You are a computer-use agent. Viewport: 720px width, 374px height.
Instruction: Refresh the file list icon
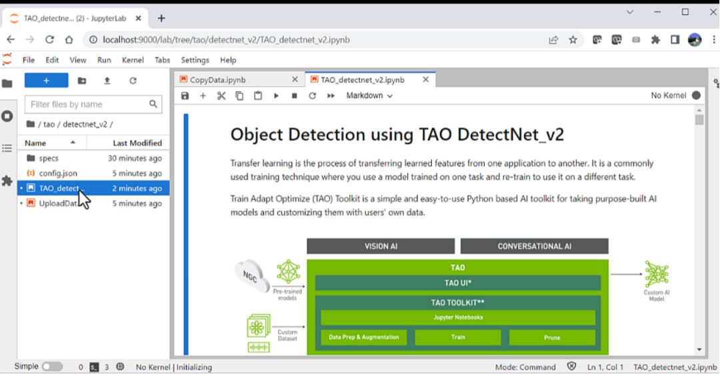(133, 81)
